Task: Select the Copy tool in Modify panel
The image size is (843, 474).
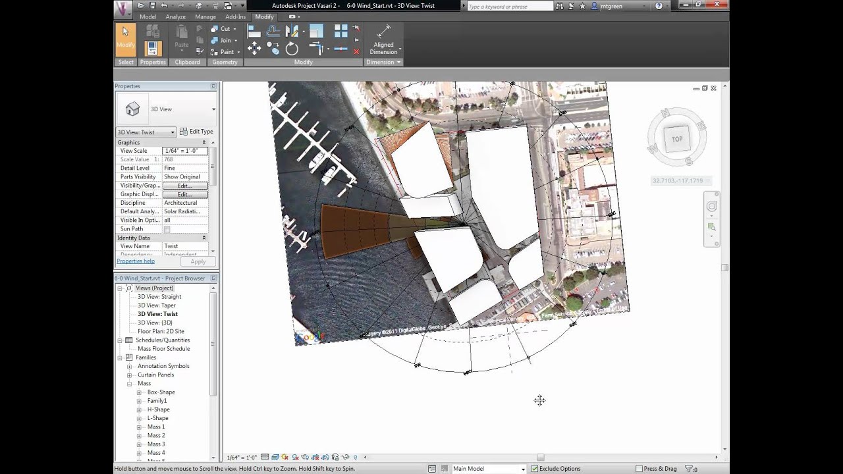Action: coord(273,49)
